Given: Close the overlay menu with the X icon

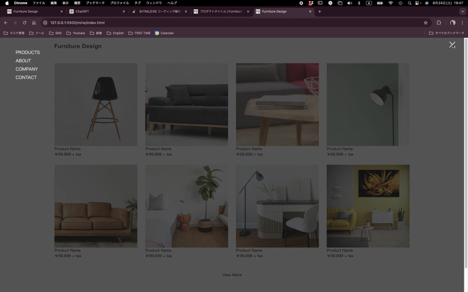Looking at the screenshot, I should [452, 45].
